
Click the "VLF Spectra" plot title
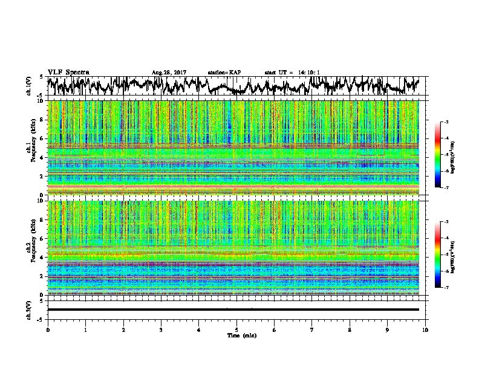(68, 73)
